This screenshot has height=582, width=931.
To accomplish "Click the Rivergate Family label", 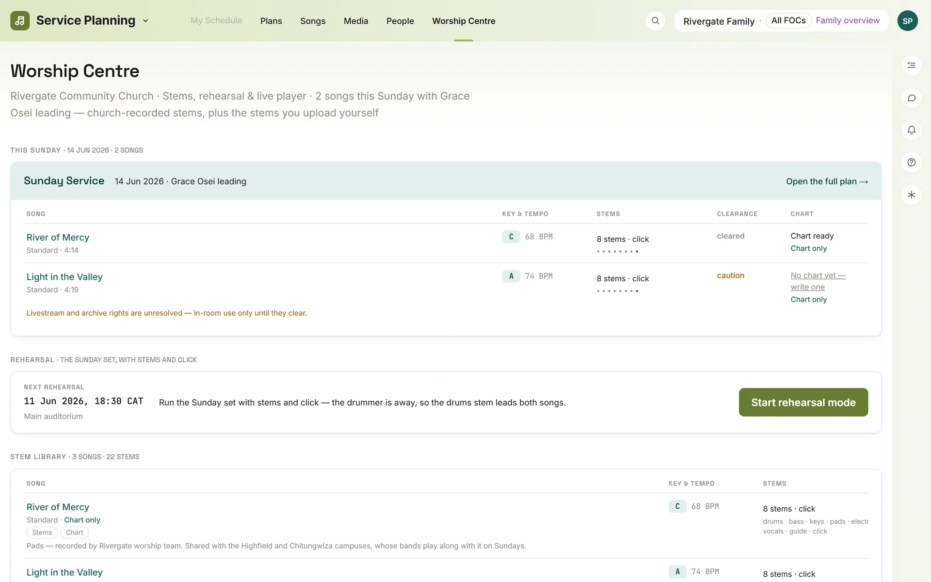I will (x=719, y=21).
